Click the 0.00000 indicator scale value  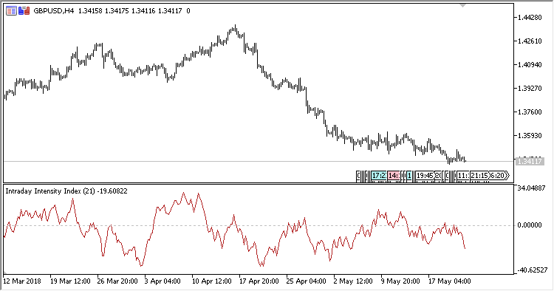pos(530,225)
